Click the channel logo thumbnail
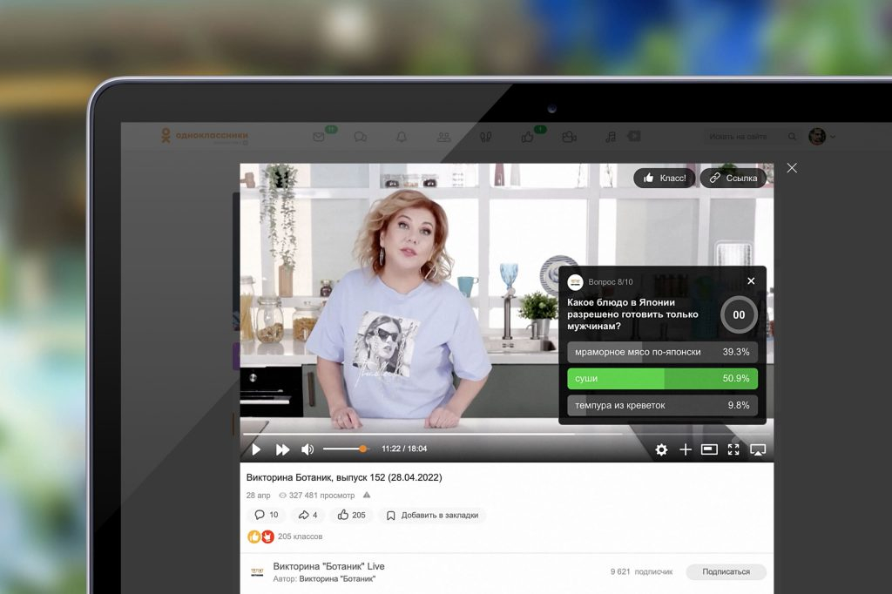The width and height of the screenshot is (892, 594). coord(257,572)
